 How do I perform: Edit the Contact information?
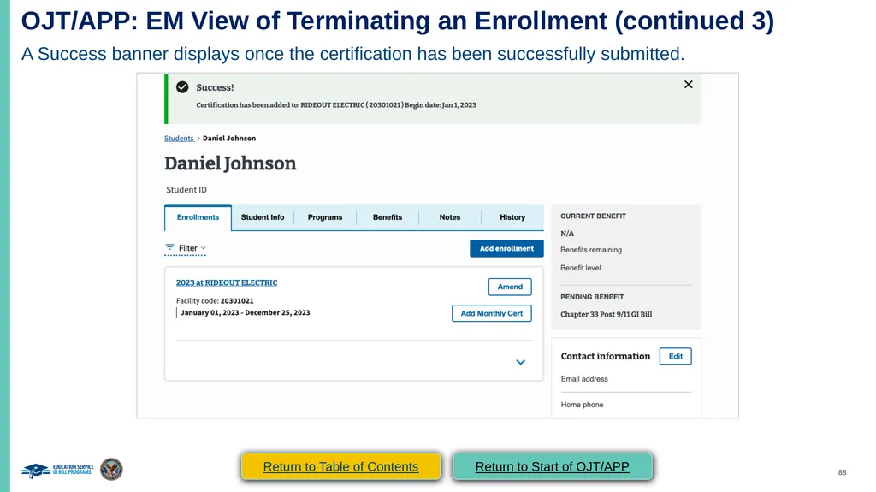coord(676,356)
